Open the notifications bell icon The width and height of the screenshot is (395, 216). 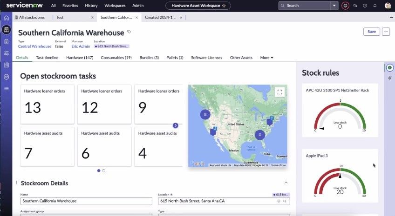coord(375,6)
